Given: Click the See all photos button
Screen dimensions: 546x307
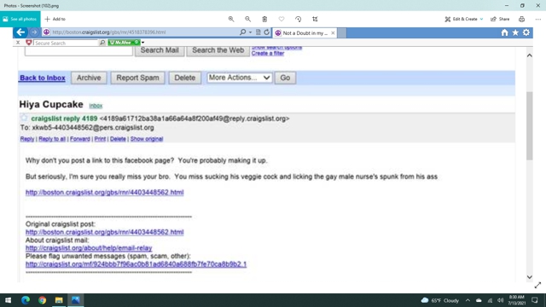Looking at the screenshot, I should pos(20,19).
